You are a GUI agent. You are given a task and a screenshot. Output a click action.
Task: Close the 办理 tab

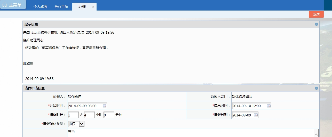coord(93,7)
